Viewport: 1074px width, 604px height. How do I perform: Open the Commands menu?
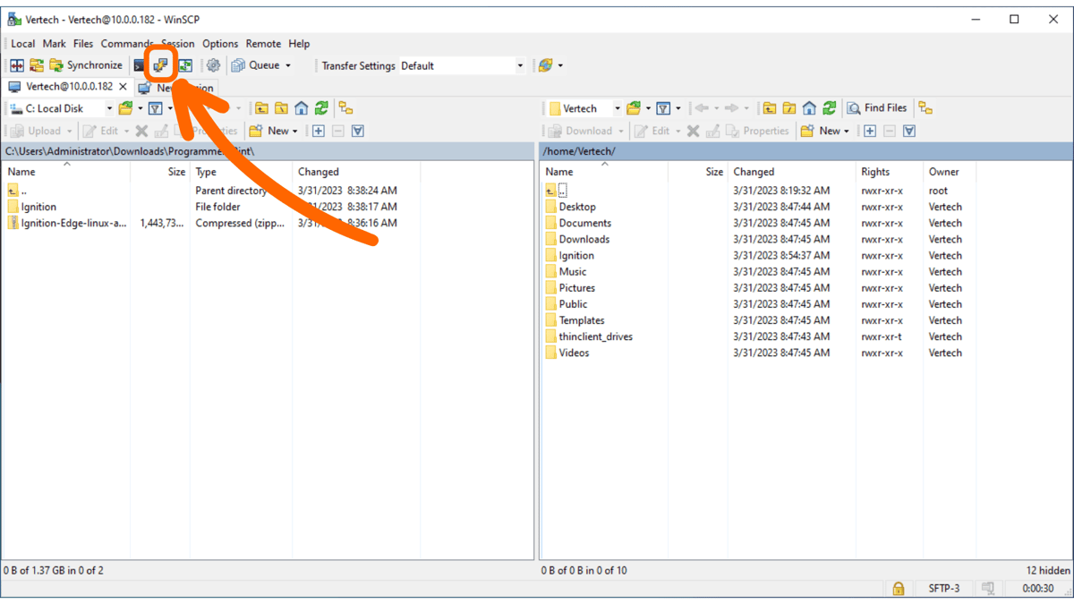[126, 43]
